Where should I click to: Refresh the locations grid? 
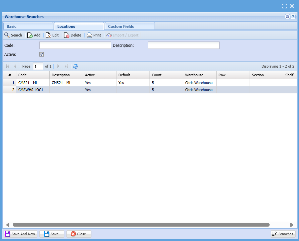click(x=76, y=66)
